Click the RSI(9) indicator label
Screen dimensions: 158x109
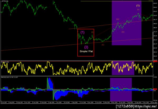pos(5,62)
